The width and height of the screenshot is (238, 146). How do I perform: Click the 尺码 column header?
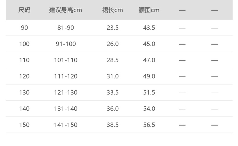(x=24, y=10)
